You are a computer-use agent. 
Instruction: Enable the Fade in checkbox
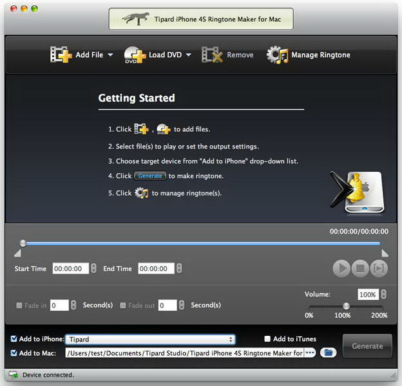(19, 305)
